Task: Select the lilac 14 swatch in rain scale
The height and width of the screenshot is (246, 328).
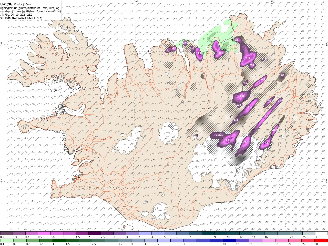Action: pos(256,240)
